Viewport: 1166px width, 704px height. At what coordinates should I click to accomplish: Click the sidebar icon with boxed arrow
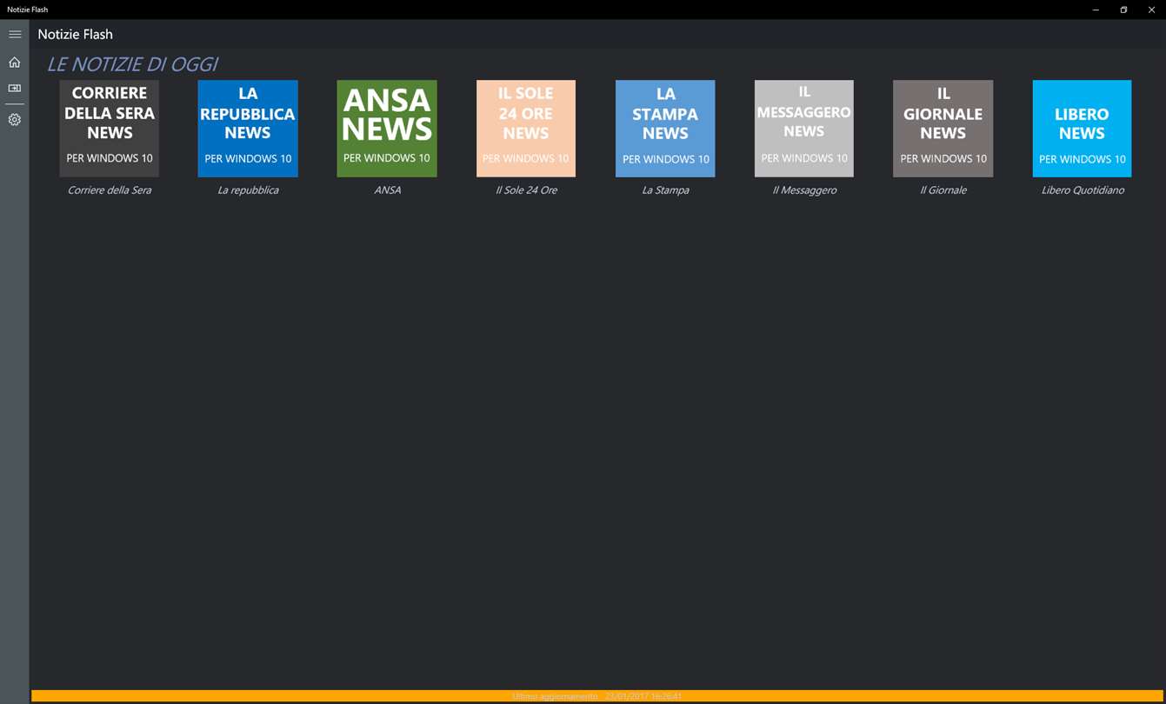pyautogui.click(x=15, y=89)
